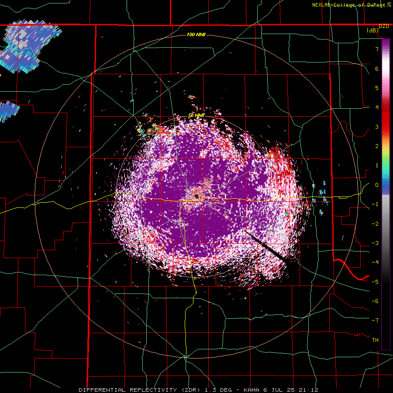Click the 0 dB scale label

click(377, 185)
